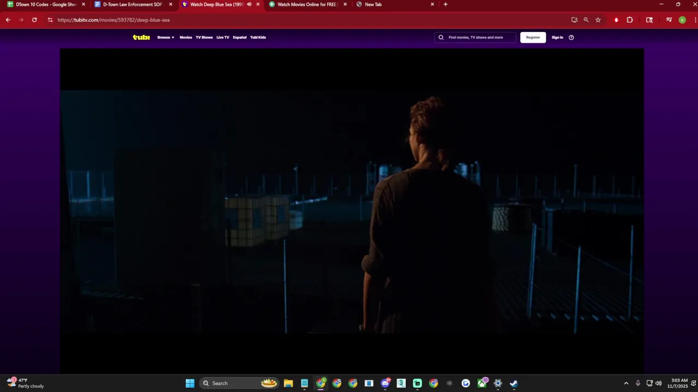Viewport: 698px width, 392px height.
Task: Open the Tubi help question-mark icon
Action: 571,38
